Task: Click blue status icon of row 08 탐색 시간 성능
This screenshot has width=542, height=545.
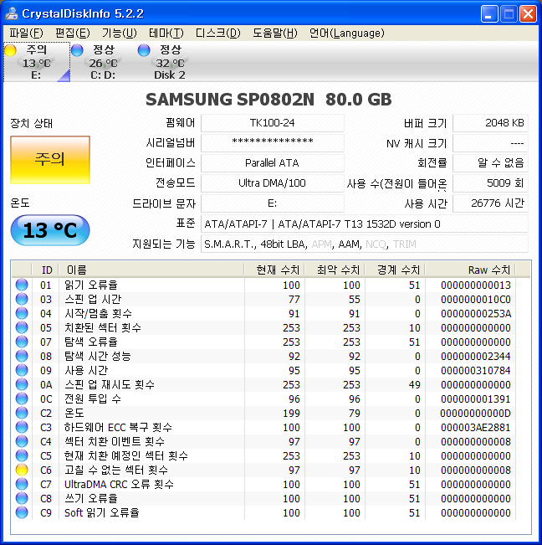Action: tap(22, 357)
